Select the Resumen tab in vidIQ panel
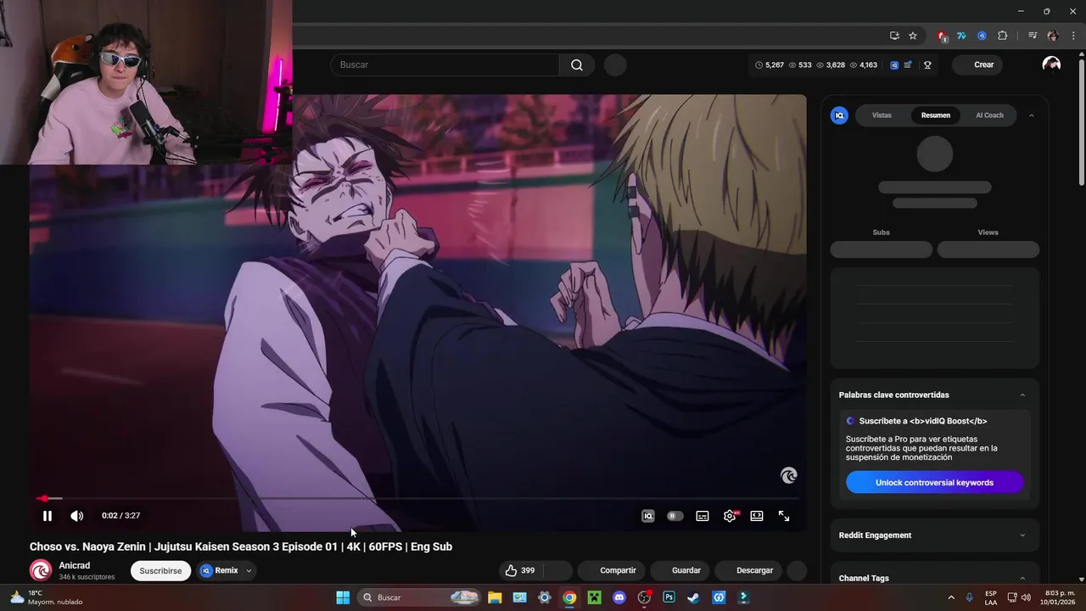 [x=936, y=115]
